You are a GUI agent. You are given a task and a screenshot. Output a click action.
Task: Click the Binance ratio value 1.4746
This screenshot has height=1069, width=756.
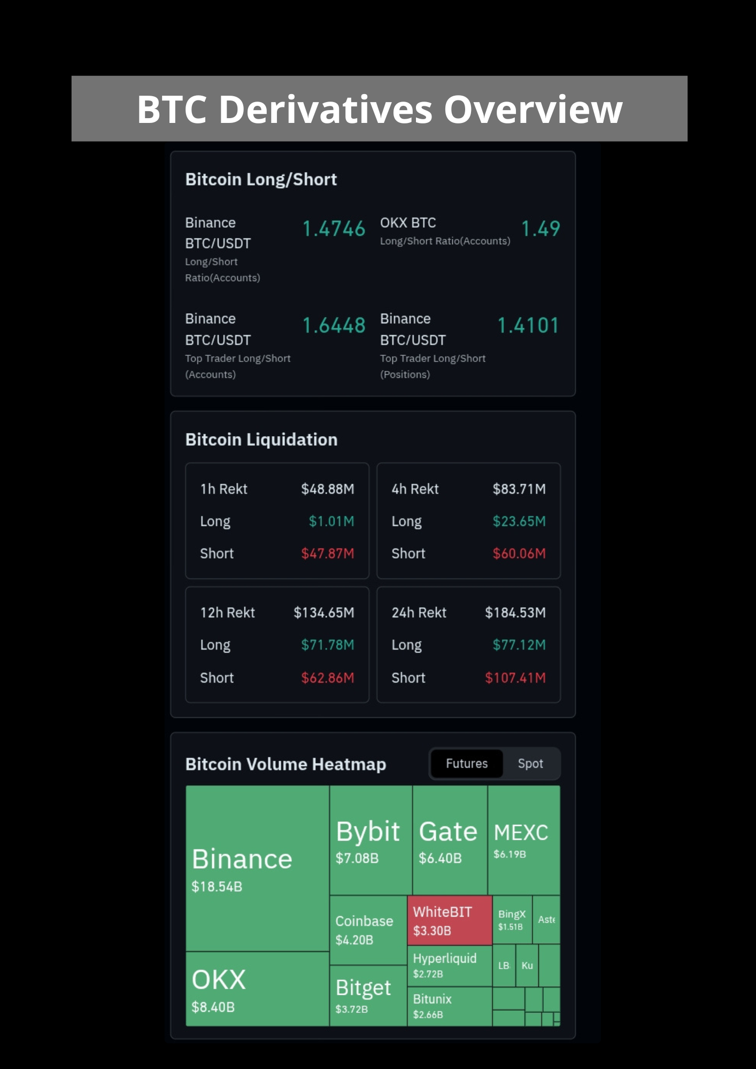click(x=334, y=229)
